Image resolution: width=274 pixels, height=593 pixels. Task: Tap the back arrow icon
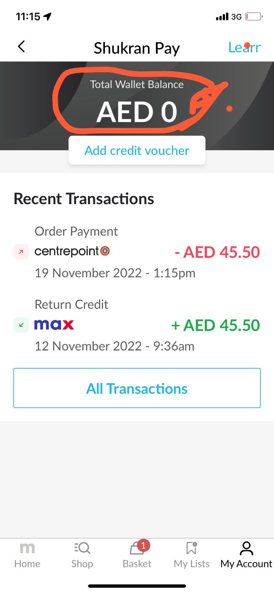22,47
